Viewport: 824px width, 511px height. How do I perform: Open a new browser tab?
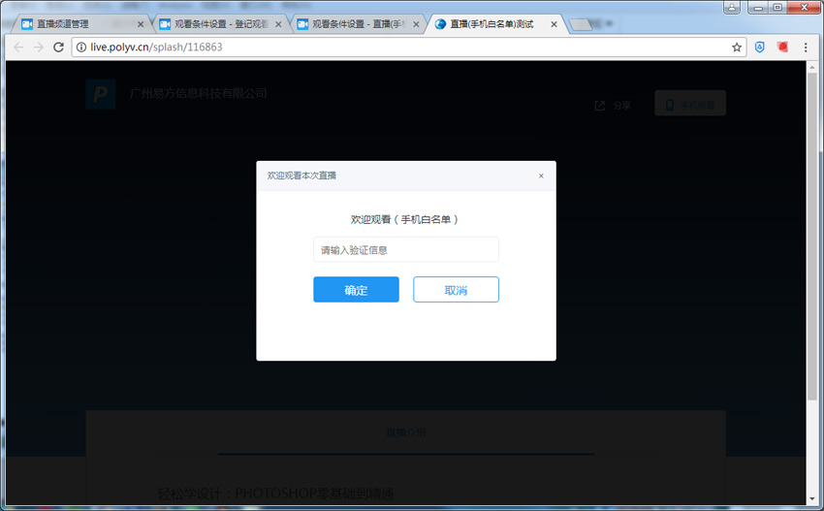tap(582, 24)
